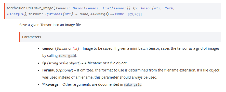Click the torchvision.utils.save_image function name

coord(30,8)
